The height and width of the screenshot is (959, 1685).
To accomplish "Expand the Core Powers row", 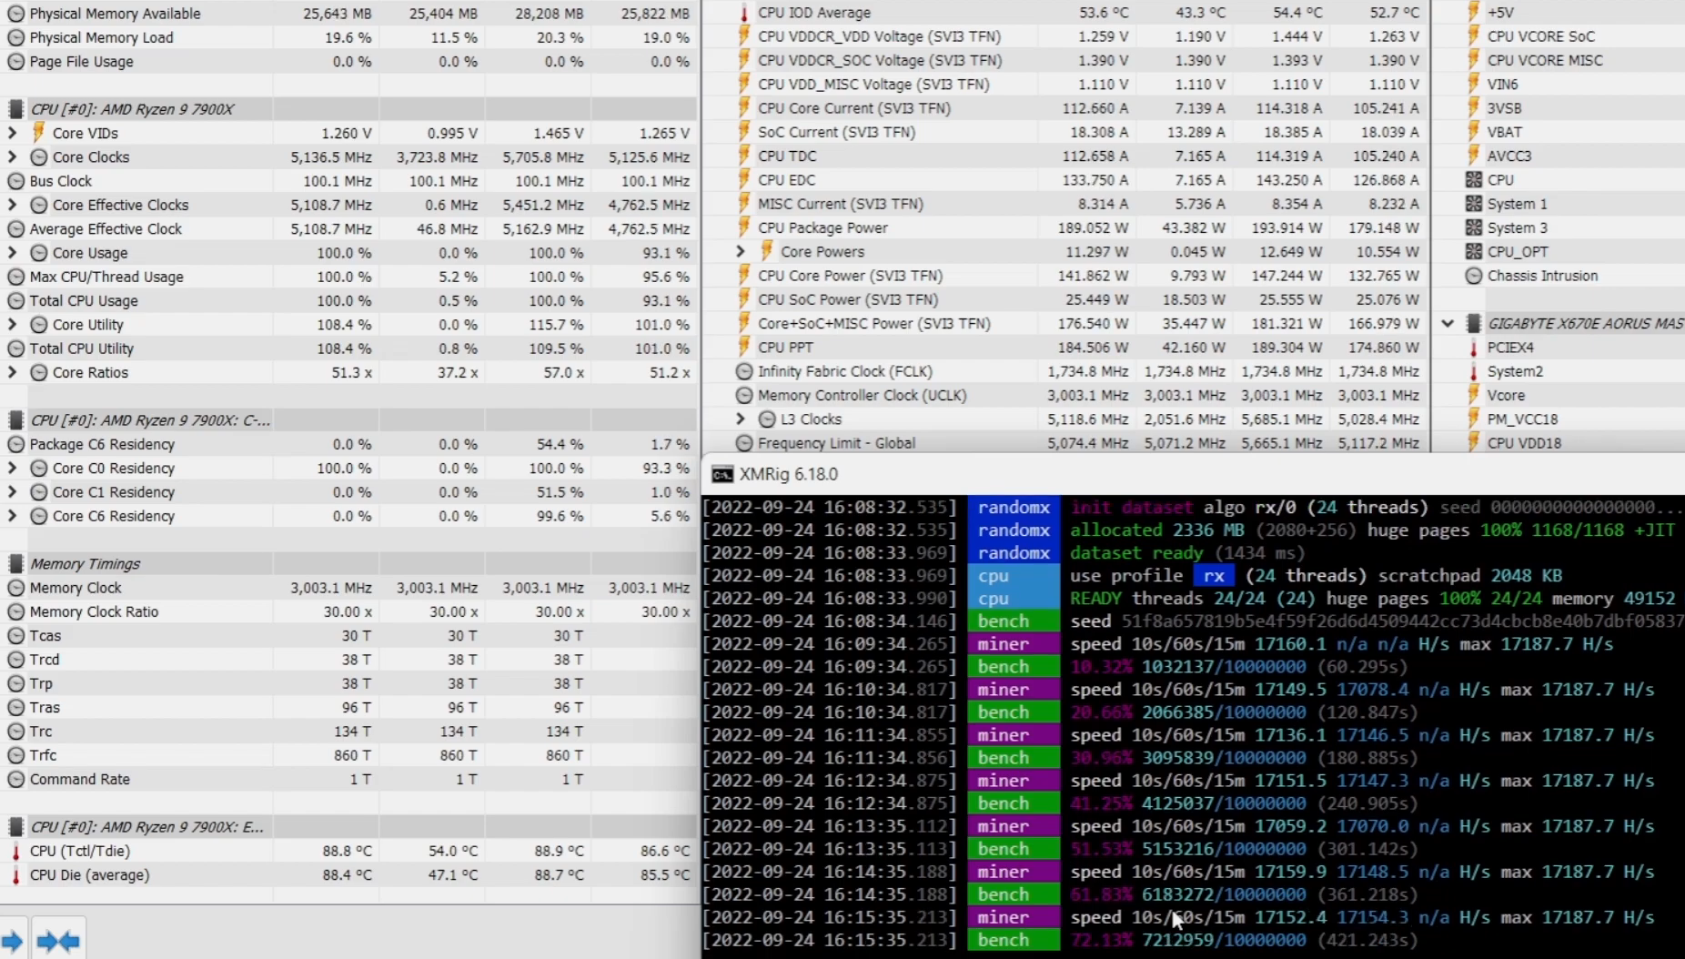I will click(x=741, y=251).
